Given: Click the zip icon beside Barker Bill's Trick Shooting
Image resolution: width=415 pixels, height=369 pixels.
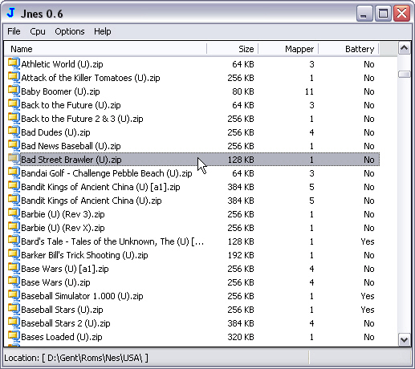Looking at the screenshot, I should [x=14, y=254].
